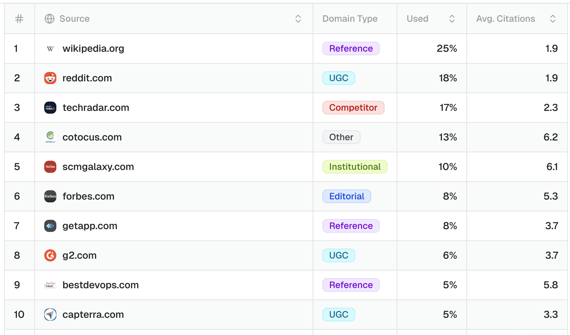This screenshot has width=570, height=335.
Task: Click the Capterra arrow icon
Action: [50, 315]
